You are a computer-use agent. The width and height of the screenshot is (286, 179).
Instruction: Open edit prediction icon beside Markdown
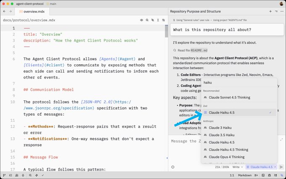click(x=256, y=175)
